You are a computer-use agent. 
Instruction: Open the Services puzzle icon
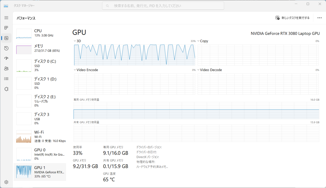[x=6, y=89]
